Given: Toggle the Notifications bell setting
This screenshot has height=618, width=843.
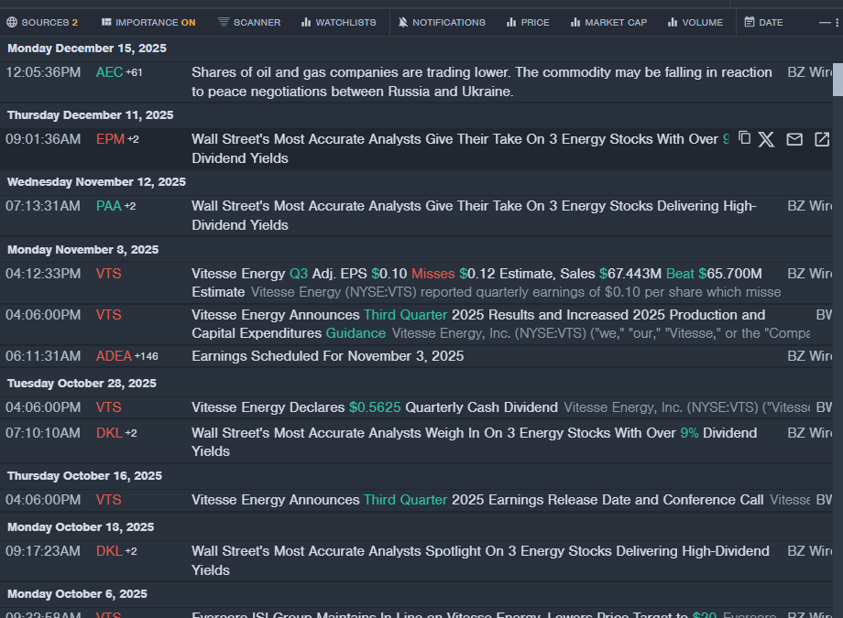Looking at the screenshot, I should tap(442, 22).
